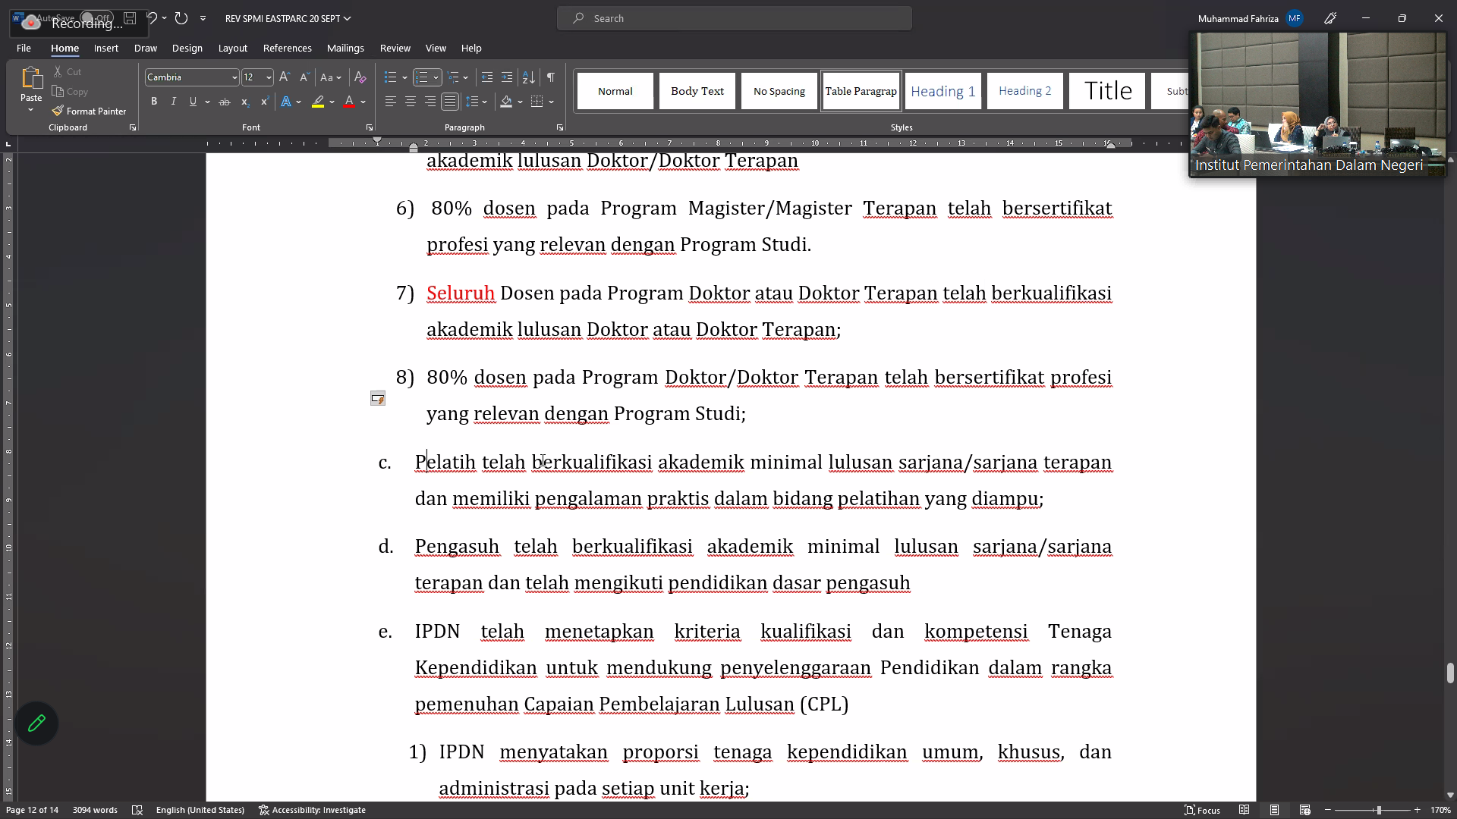This screenshot has width=1457, height=819.
Task: Open the font size 12 dropdown
Action: (x=269, y=77)
